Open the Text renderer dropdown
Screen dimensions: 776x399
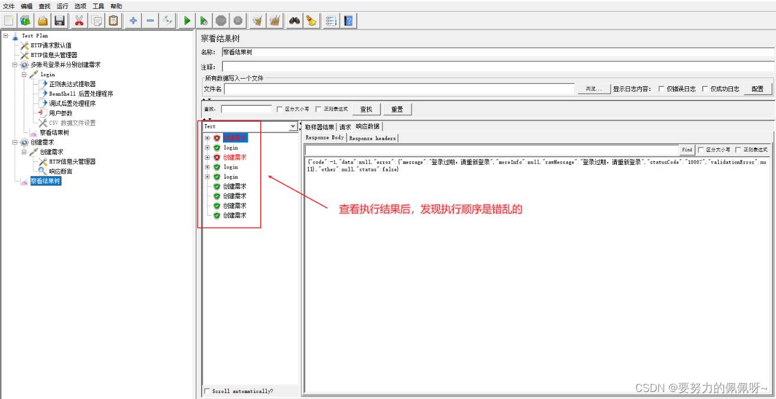click(293, 126)
